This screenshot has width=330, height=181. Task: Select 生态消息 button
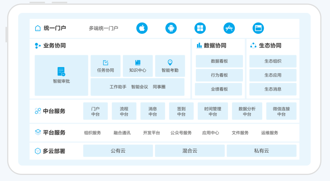(x=273, y=89)
